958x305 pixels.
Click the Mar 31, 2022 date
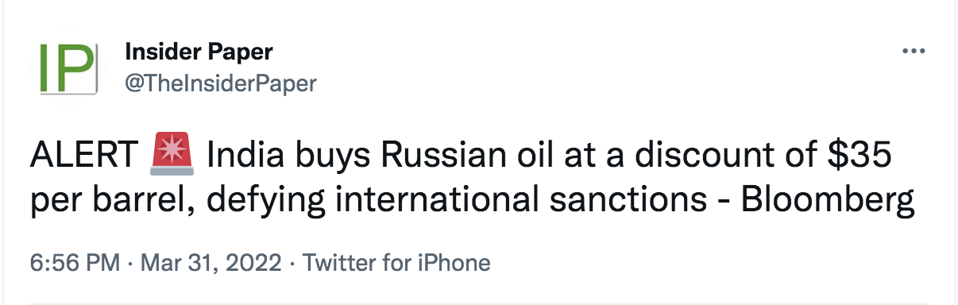point(211,262)
